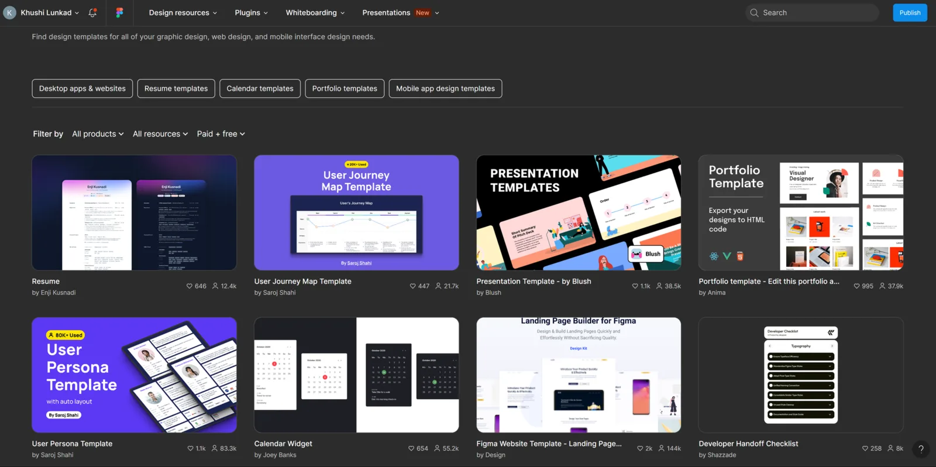Viewport: 936px width, 467px height.
Task: Open the Resume template thumbnail
Action: pos(134,212)
